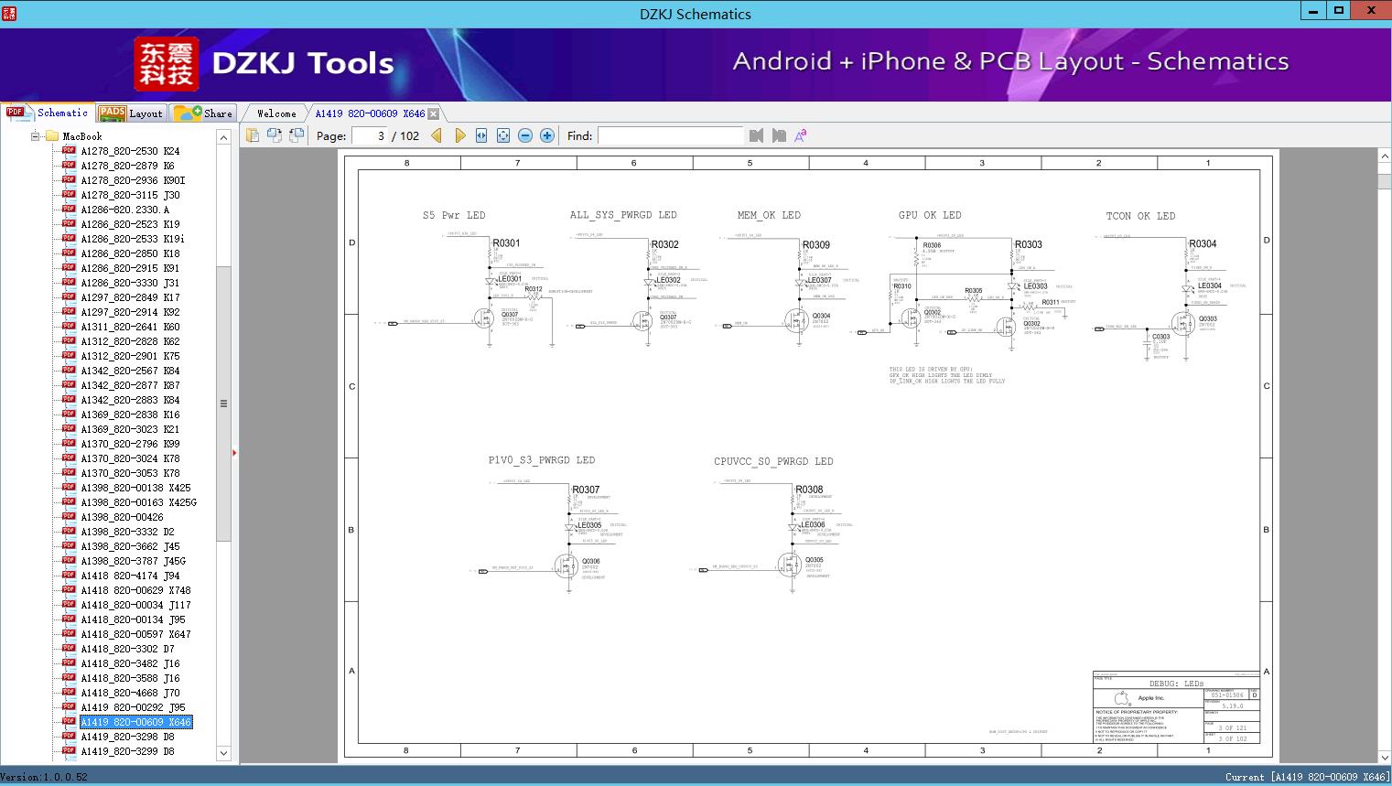Collapse the MacBook tree folder
1392x786 pixels.
pyautogui.click(x=35, y=136)
